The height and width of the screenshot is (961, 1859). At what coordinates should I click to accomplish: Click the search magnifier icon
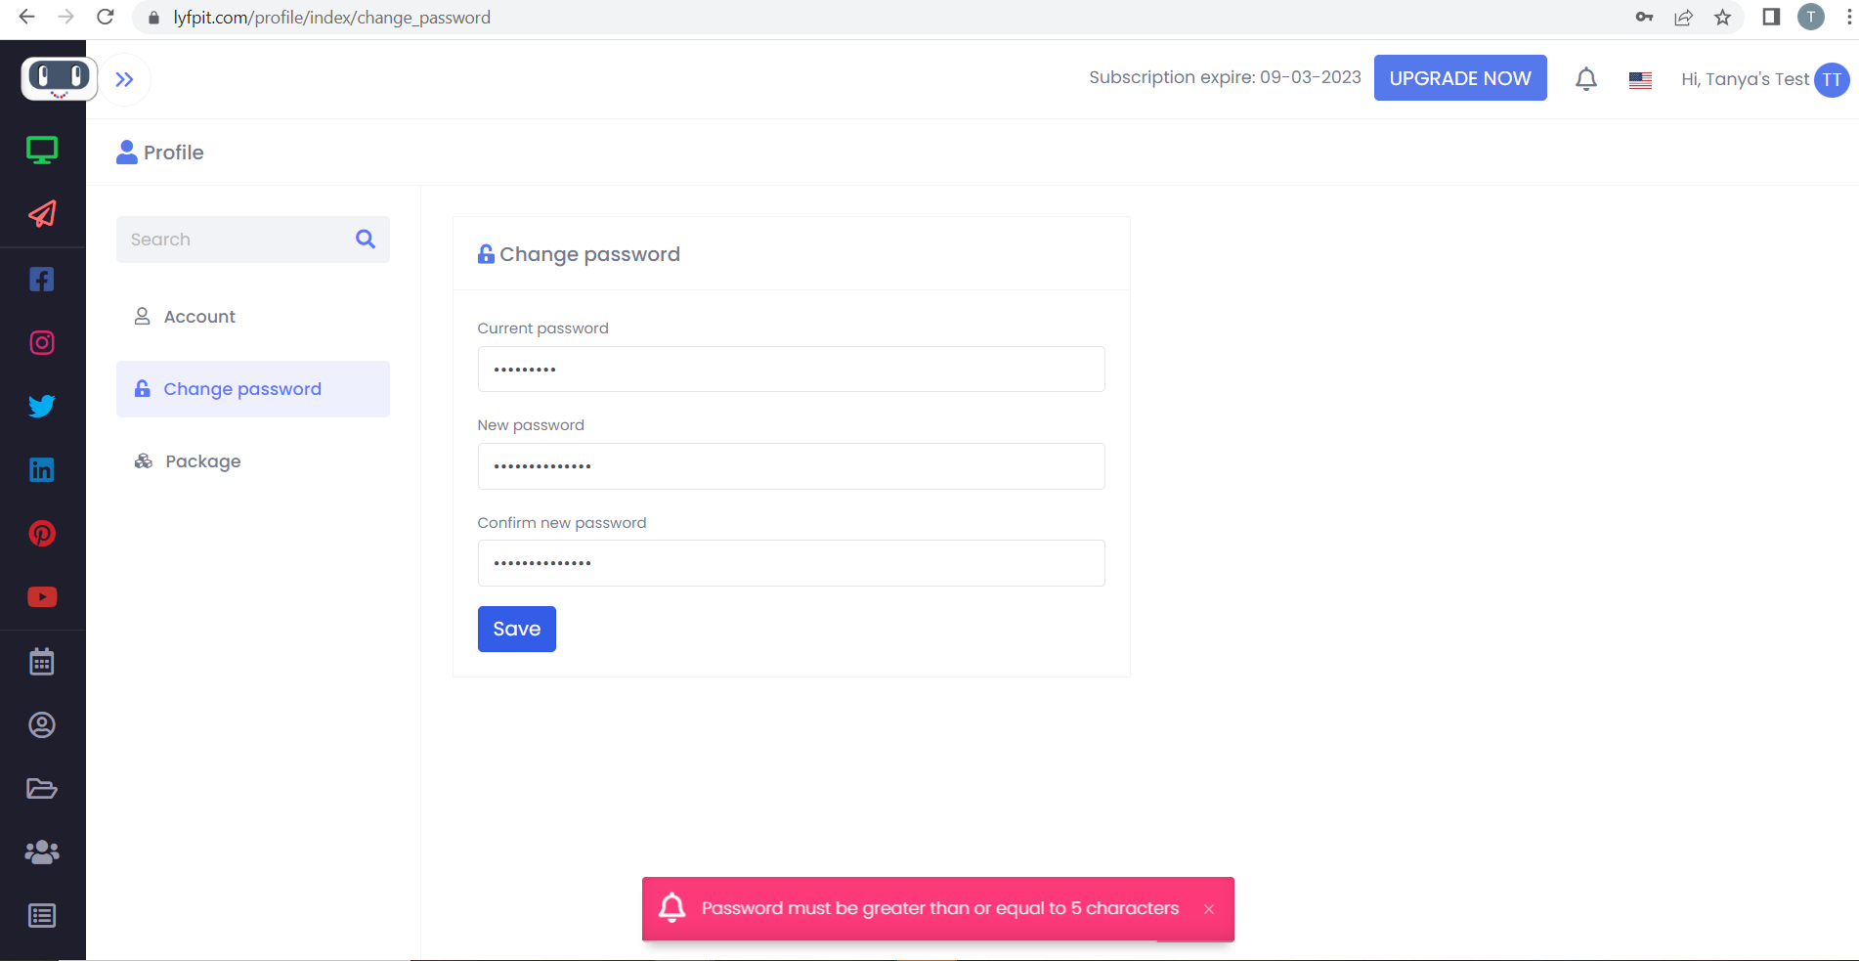366,240
